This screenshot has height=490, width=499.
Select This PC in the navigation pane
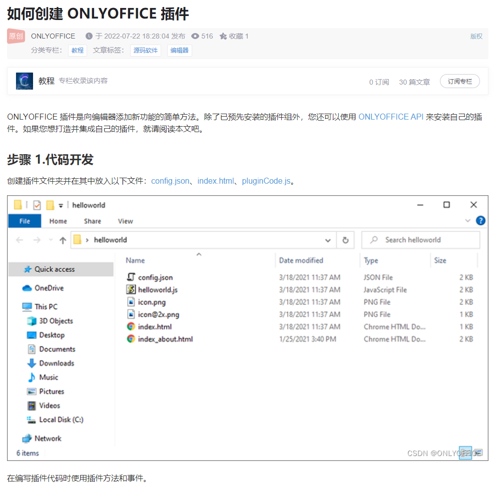pos(40,307)
